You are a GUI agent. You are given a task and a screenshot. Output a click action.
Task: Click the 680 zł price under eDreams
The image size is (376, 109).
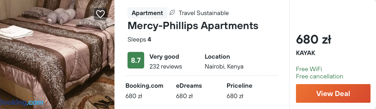coord(184,96)
